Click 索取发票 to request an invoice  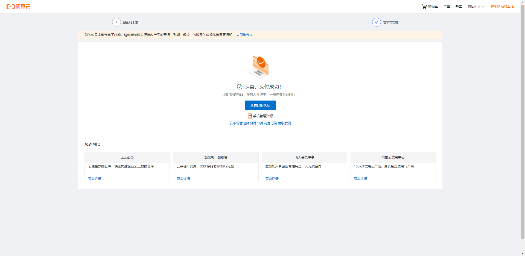coord(284,123)
